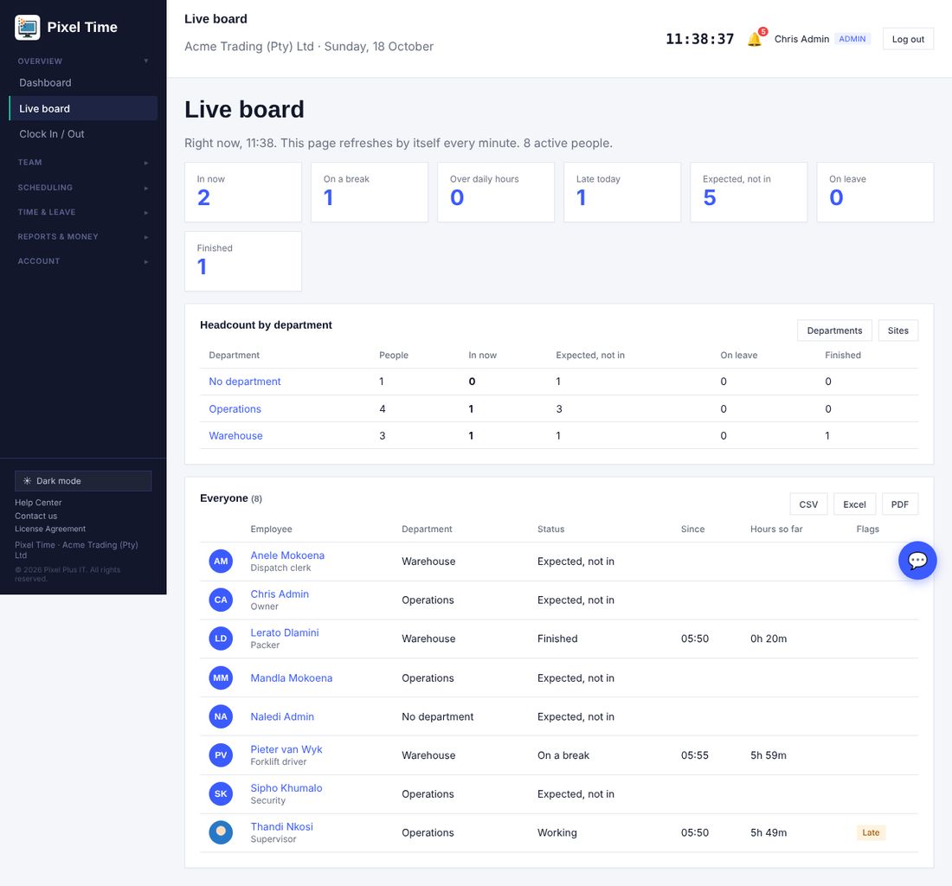Click Pieter van Wyk's PV avatar
This screenshot has height=886, width=952.
[221, 755]
